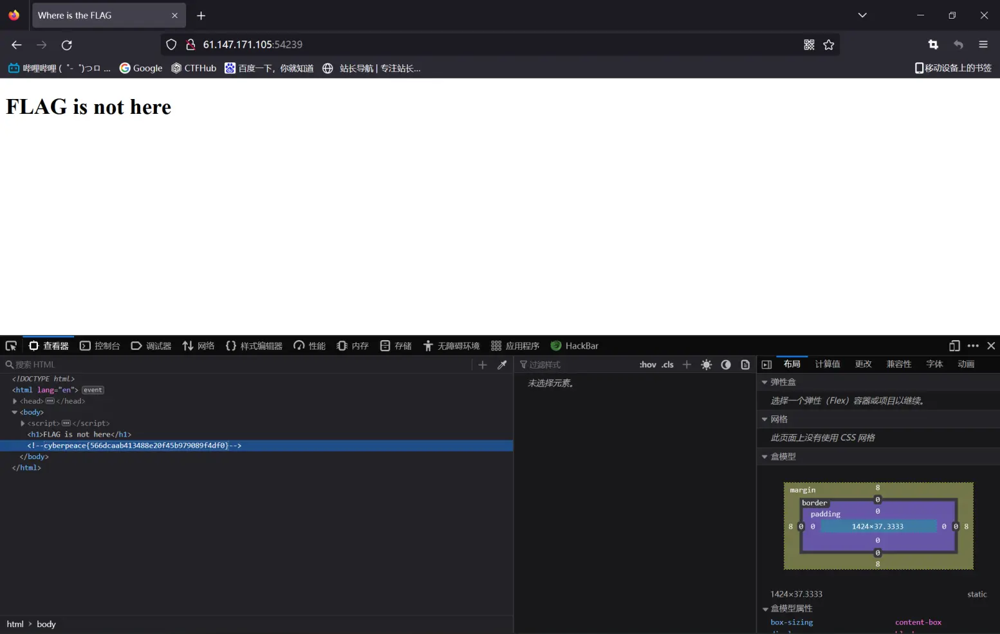This screenshot has width=1000, height=634.
Task: Open the CTFHub bookmark
Action: point(194,68)
